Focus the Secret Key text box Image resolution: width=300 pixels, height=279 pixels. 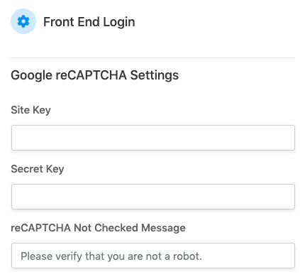(x=153, y=197)
